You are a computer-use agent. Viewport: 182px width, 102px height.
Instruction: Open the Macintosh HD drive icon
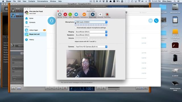tap(175, 7)
